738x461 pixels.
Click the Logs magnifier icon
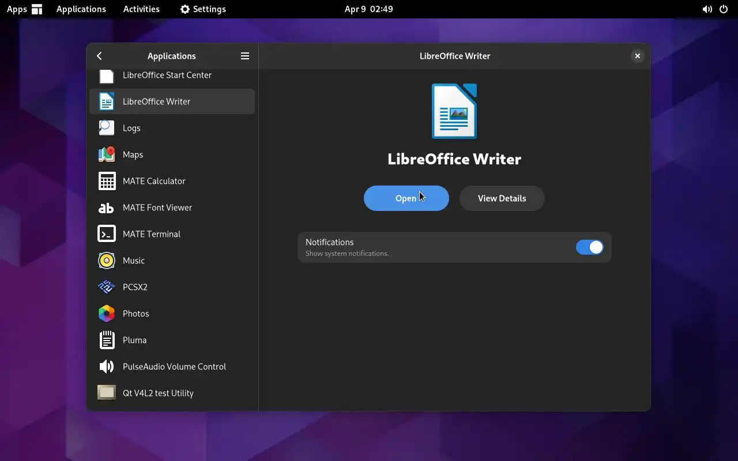(107, 128)
